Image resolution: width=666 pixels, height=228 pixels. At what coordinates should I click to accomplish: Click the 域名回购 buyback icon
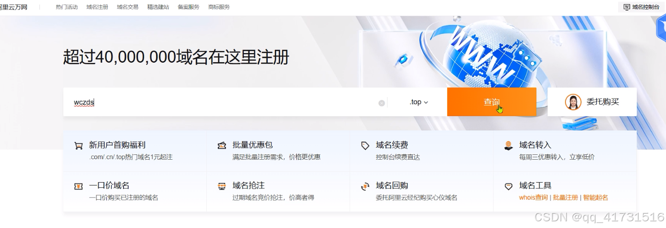pyautogui.click(x=365, y=186)
